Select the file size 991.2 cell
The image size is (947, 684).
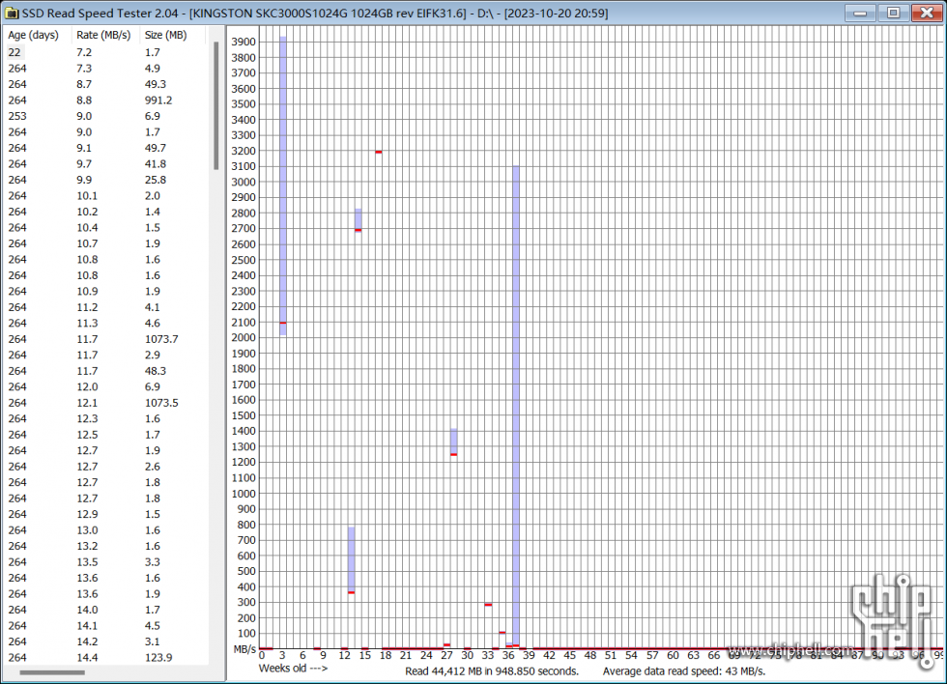coord(158,100)
